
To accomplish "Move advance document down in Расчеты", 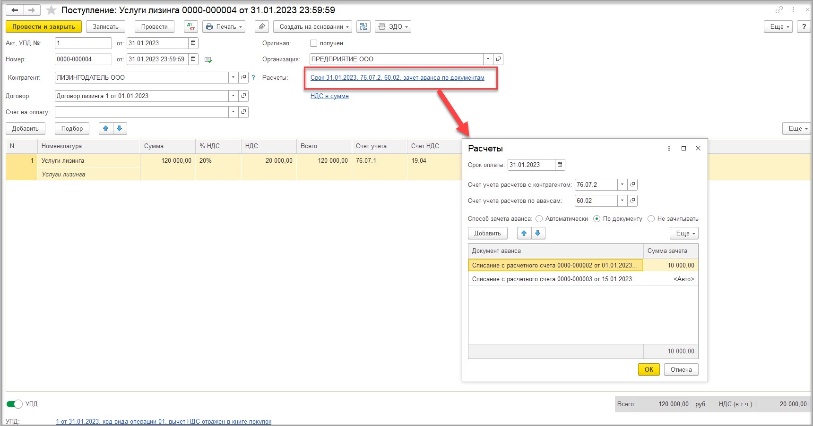I will pyautogui.click(x=538, y=233).
